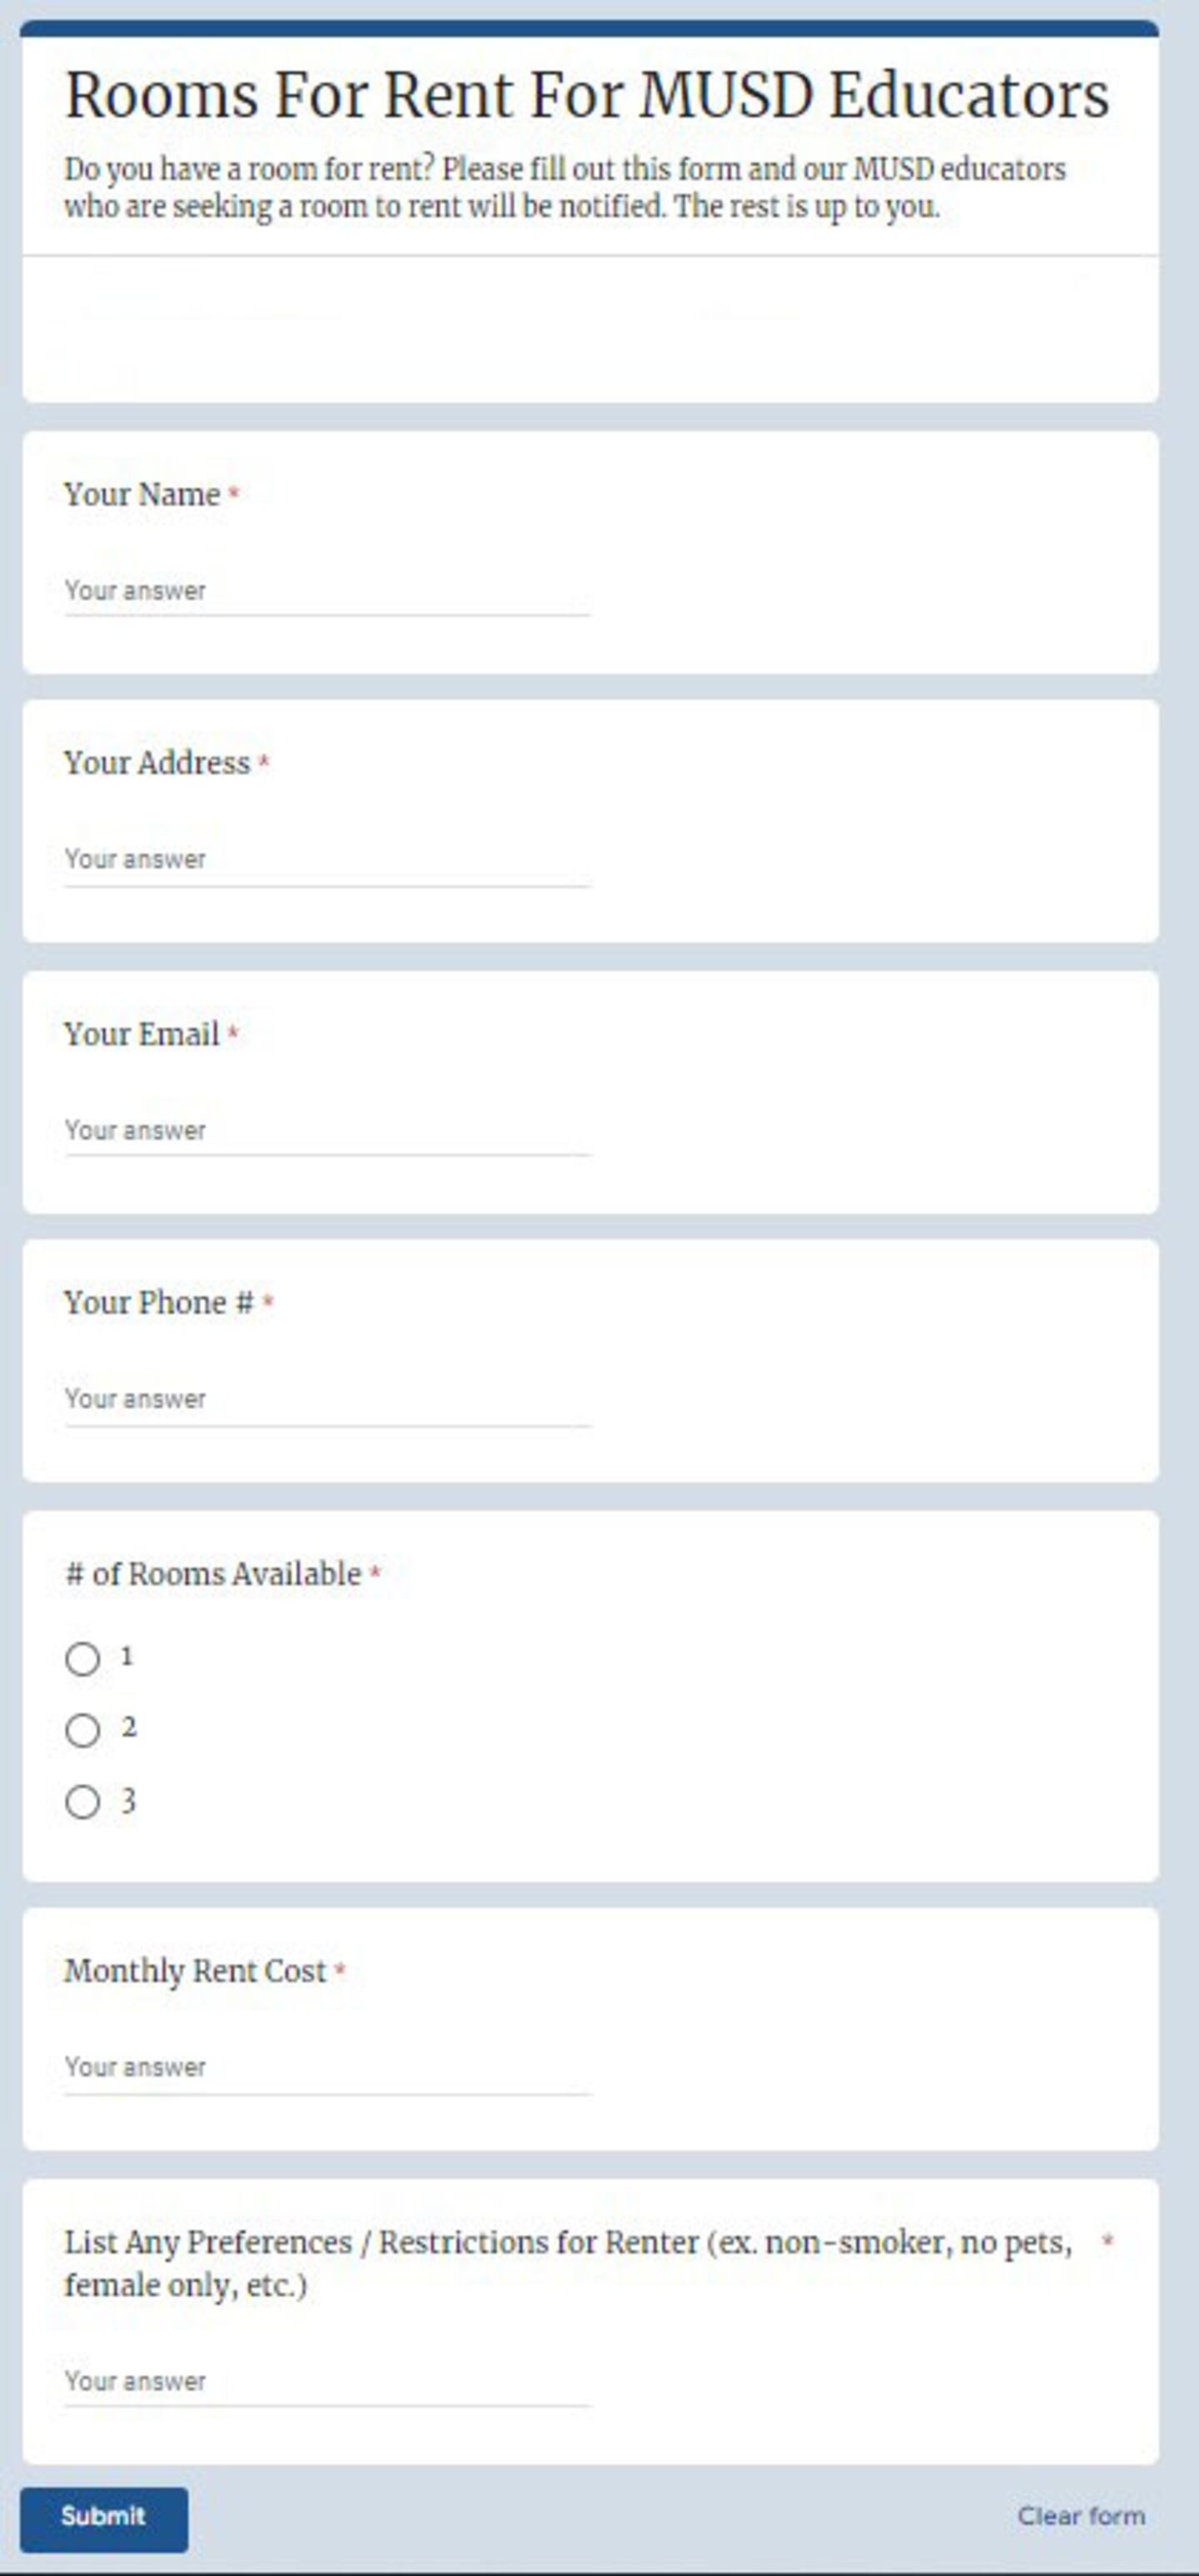Click into the Your Email answer field
The image size is (1199, 2576).
click(x=326, y=1131)
